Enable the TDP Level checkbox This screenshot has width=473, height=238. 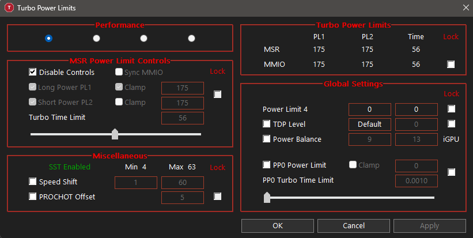(x=267, y=124)
